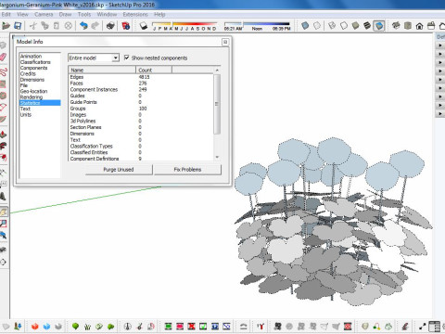The width and height of the screenshot is (445, 334).
Task: Click the statistics list vertical scrollbar
Action: click(217, 104)
